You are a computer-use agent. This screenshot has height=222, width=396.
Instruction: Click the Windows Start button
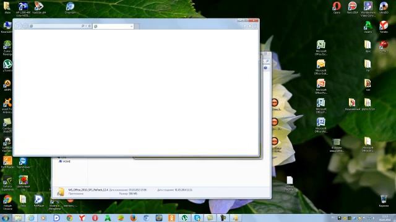(x=5, y=218)
